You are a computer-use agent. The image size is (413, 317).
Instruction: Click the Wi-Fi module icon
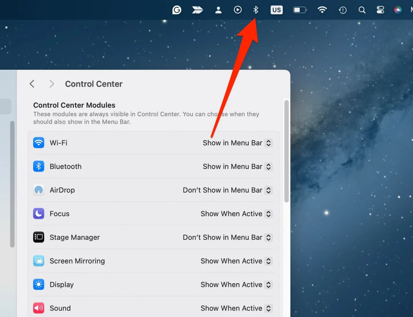point(39,143)
